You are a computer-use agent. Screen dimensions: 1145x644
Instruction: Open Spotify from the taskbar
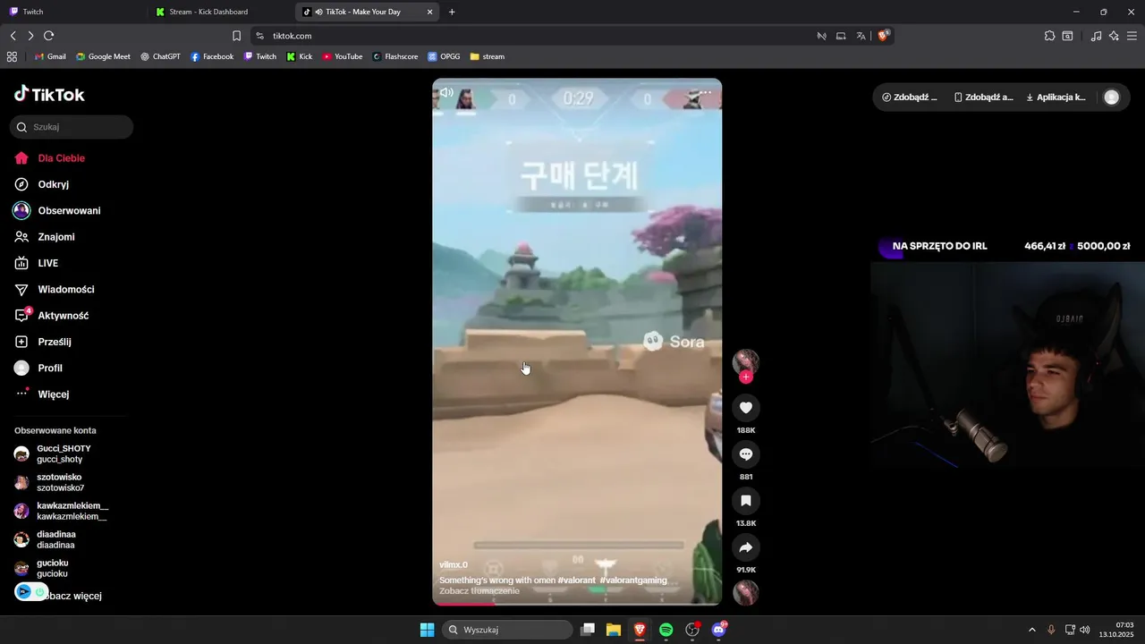666,630
